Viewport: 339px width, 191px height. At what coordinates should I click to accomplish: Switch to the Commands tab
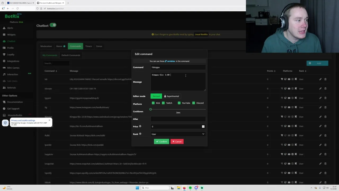(x=75, y=46)
